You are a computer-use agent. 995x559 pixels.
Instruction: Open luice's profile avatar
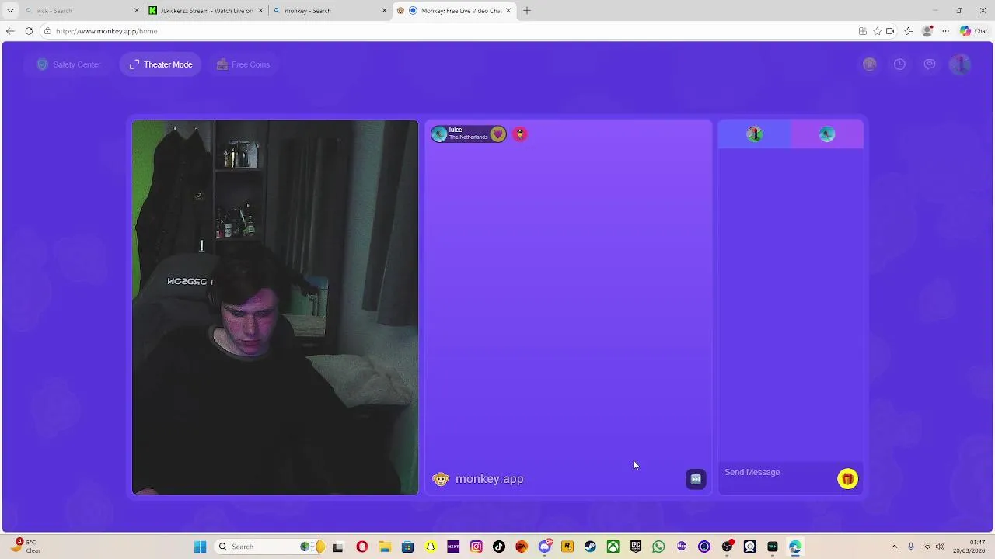439,134
